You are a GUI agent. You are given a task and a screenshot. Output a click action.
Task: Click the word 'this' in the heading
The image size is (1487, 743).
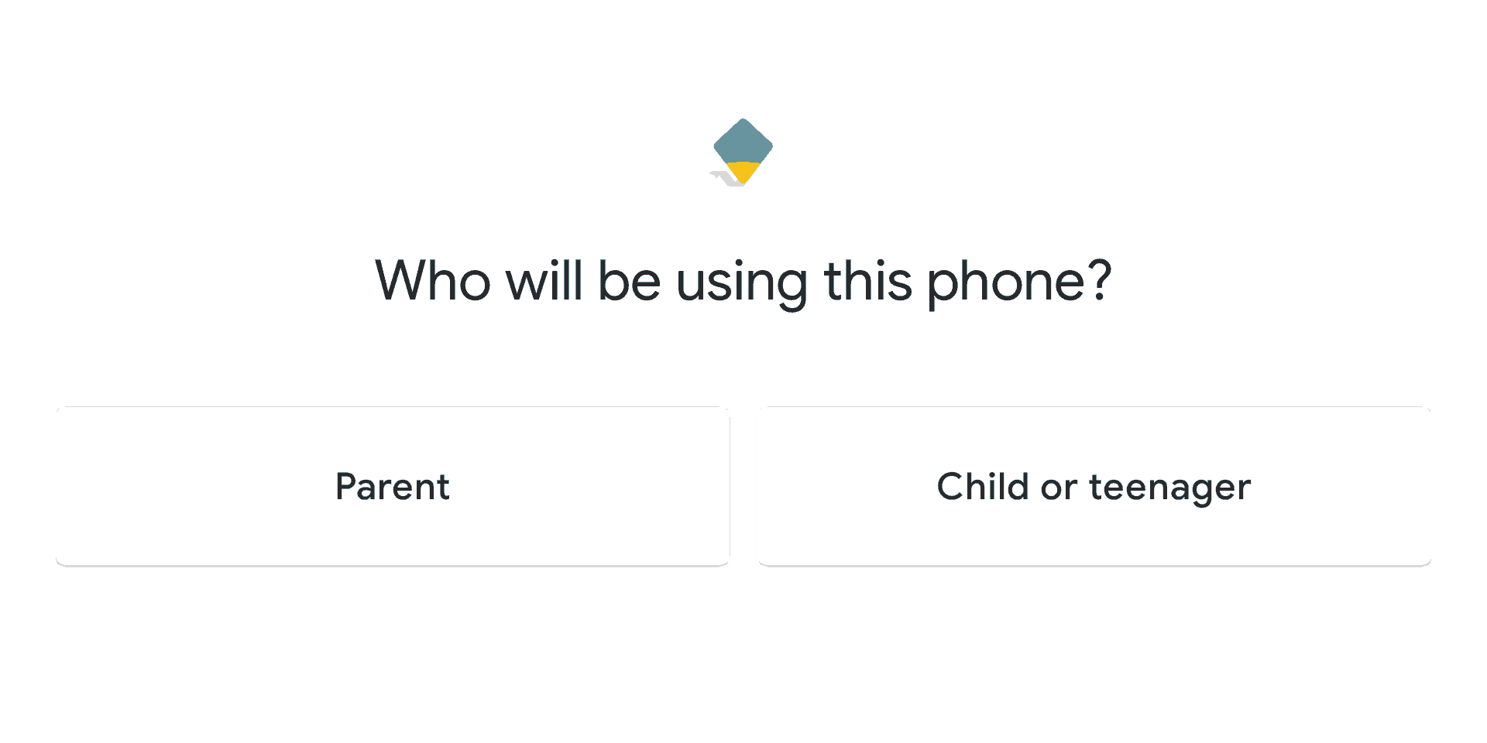pos(868,280)
